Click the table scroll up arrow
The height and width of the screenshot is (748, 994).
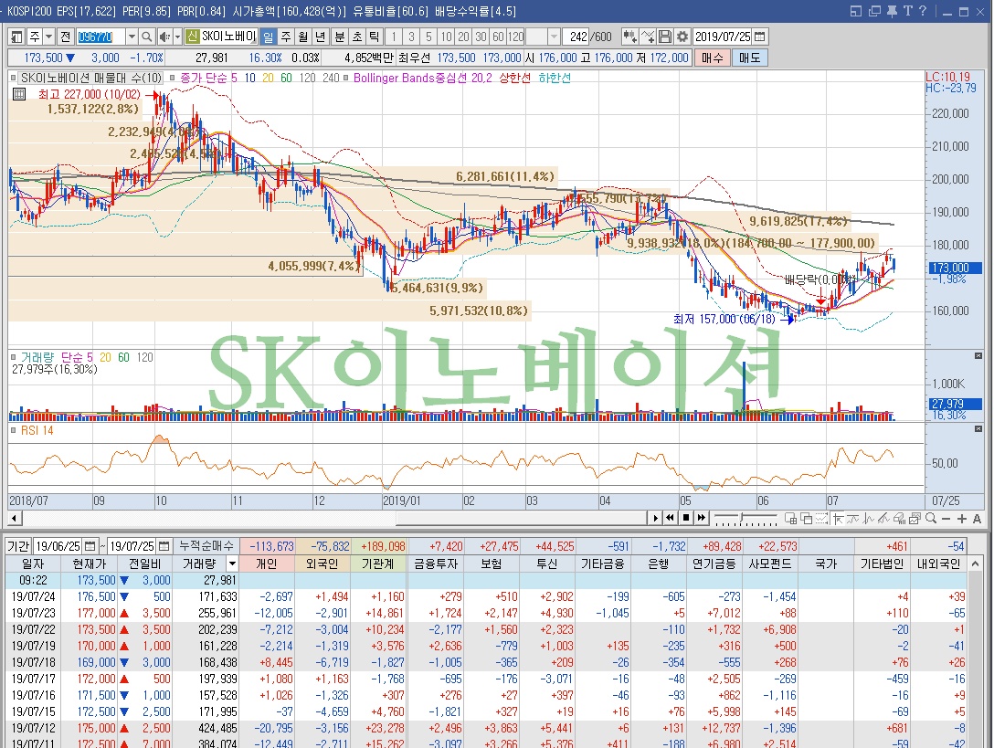(x=976, y=564)
